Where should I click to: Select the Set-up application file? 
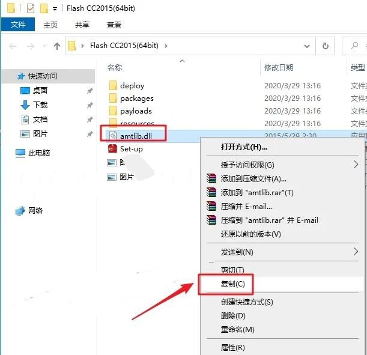[x=132, y=149]
